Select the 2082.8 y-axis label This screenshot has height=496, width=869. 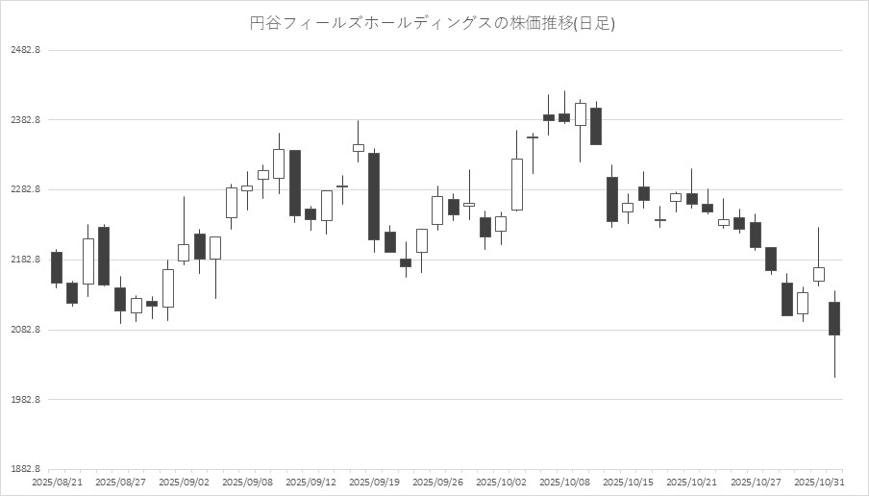[24, 331]
